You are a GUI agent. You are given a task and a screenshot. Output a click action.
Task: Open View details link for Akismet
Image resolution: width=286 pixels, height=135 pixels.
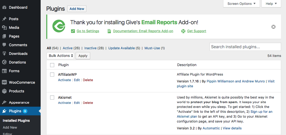tap(232, 128)
